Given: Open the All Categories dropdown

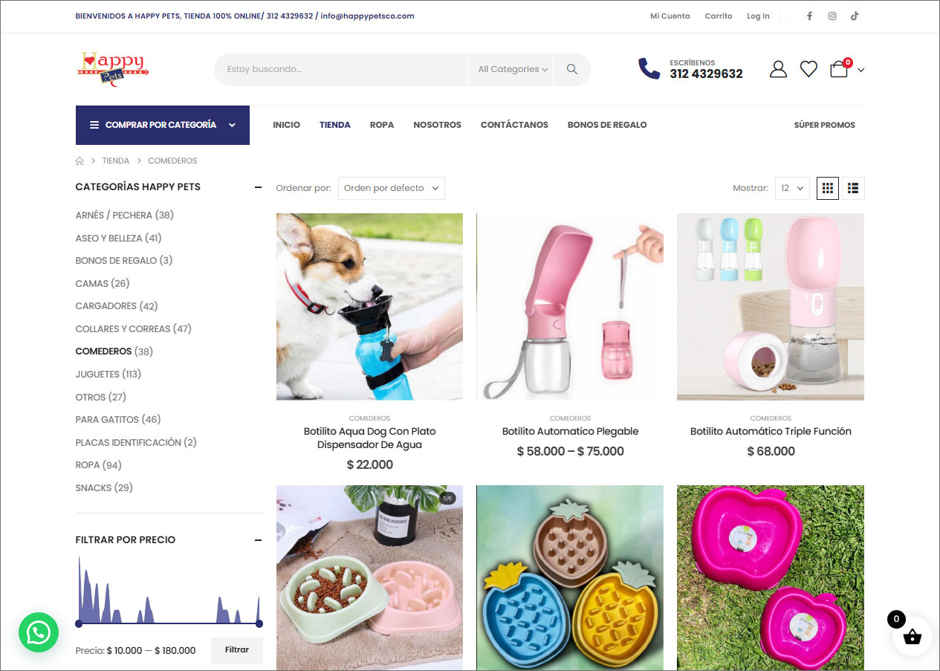Looking at the screenshot, I should click(x=513, y=69).
